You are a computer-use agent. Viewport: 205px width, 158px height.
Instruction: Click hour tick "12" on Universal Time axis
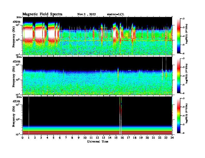click(x=97, y=138)
